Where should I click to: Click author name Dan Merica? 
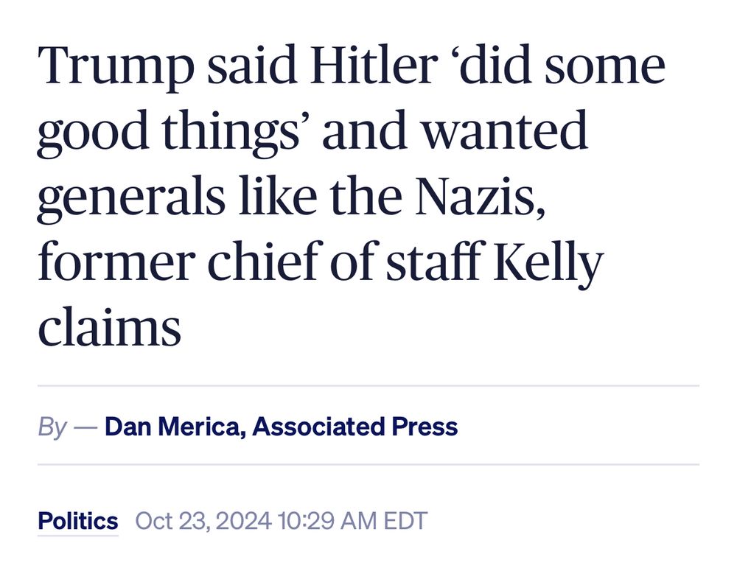pos(173,427)
